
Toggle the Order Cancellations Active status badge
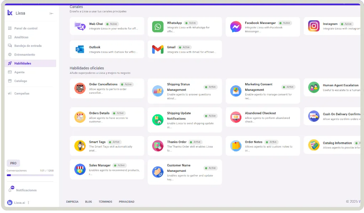point(127,84)
